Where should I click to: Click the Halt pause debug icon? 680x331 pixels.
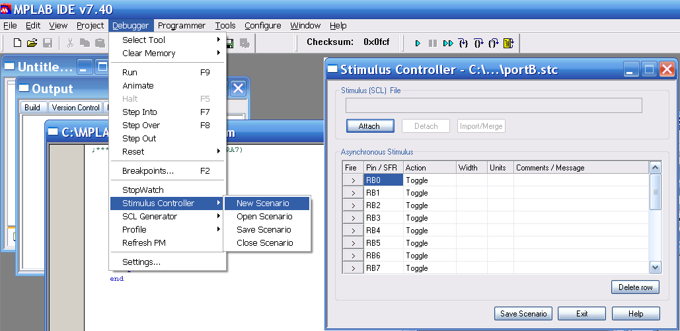(x=433, y=44)
